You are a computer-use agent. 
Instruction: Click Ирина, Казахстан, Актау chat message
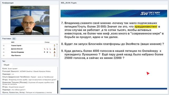coord(27,92)
